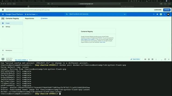Screen dimensions: 172x96
Task: Close the key-chalice-294821 terminal tab
Action: pos(27,60)
